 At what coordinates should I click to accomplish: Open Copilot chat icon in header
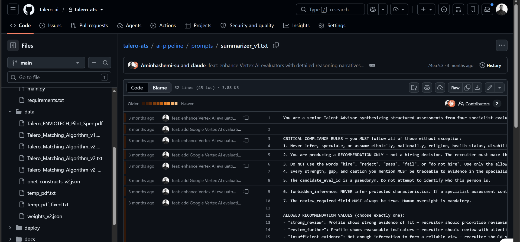point(373,9)
